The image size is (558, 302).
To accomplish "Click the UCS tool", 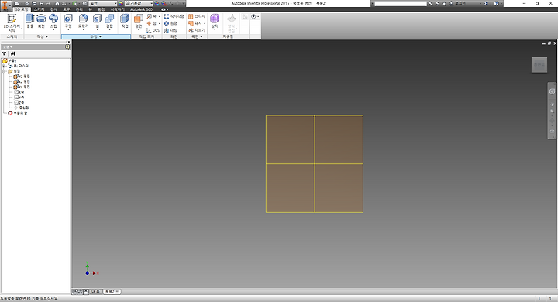I will 153,30.
